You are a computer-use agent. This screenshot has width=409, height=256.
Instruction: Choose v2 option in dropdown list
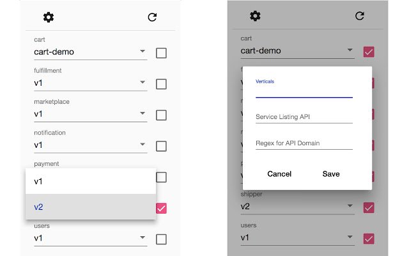pyautogui.click(x=91, y=207)
